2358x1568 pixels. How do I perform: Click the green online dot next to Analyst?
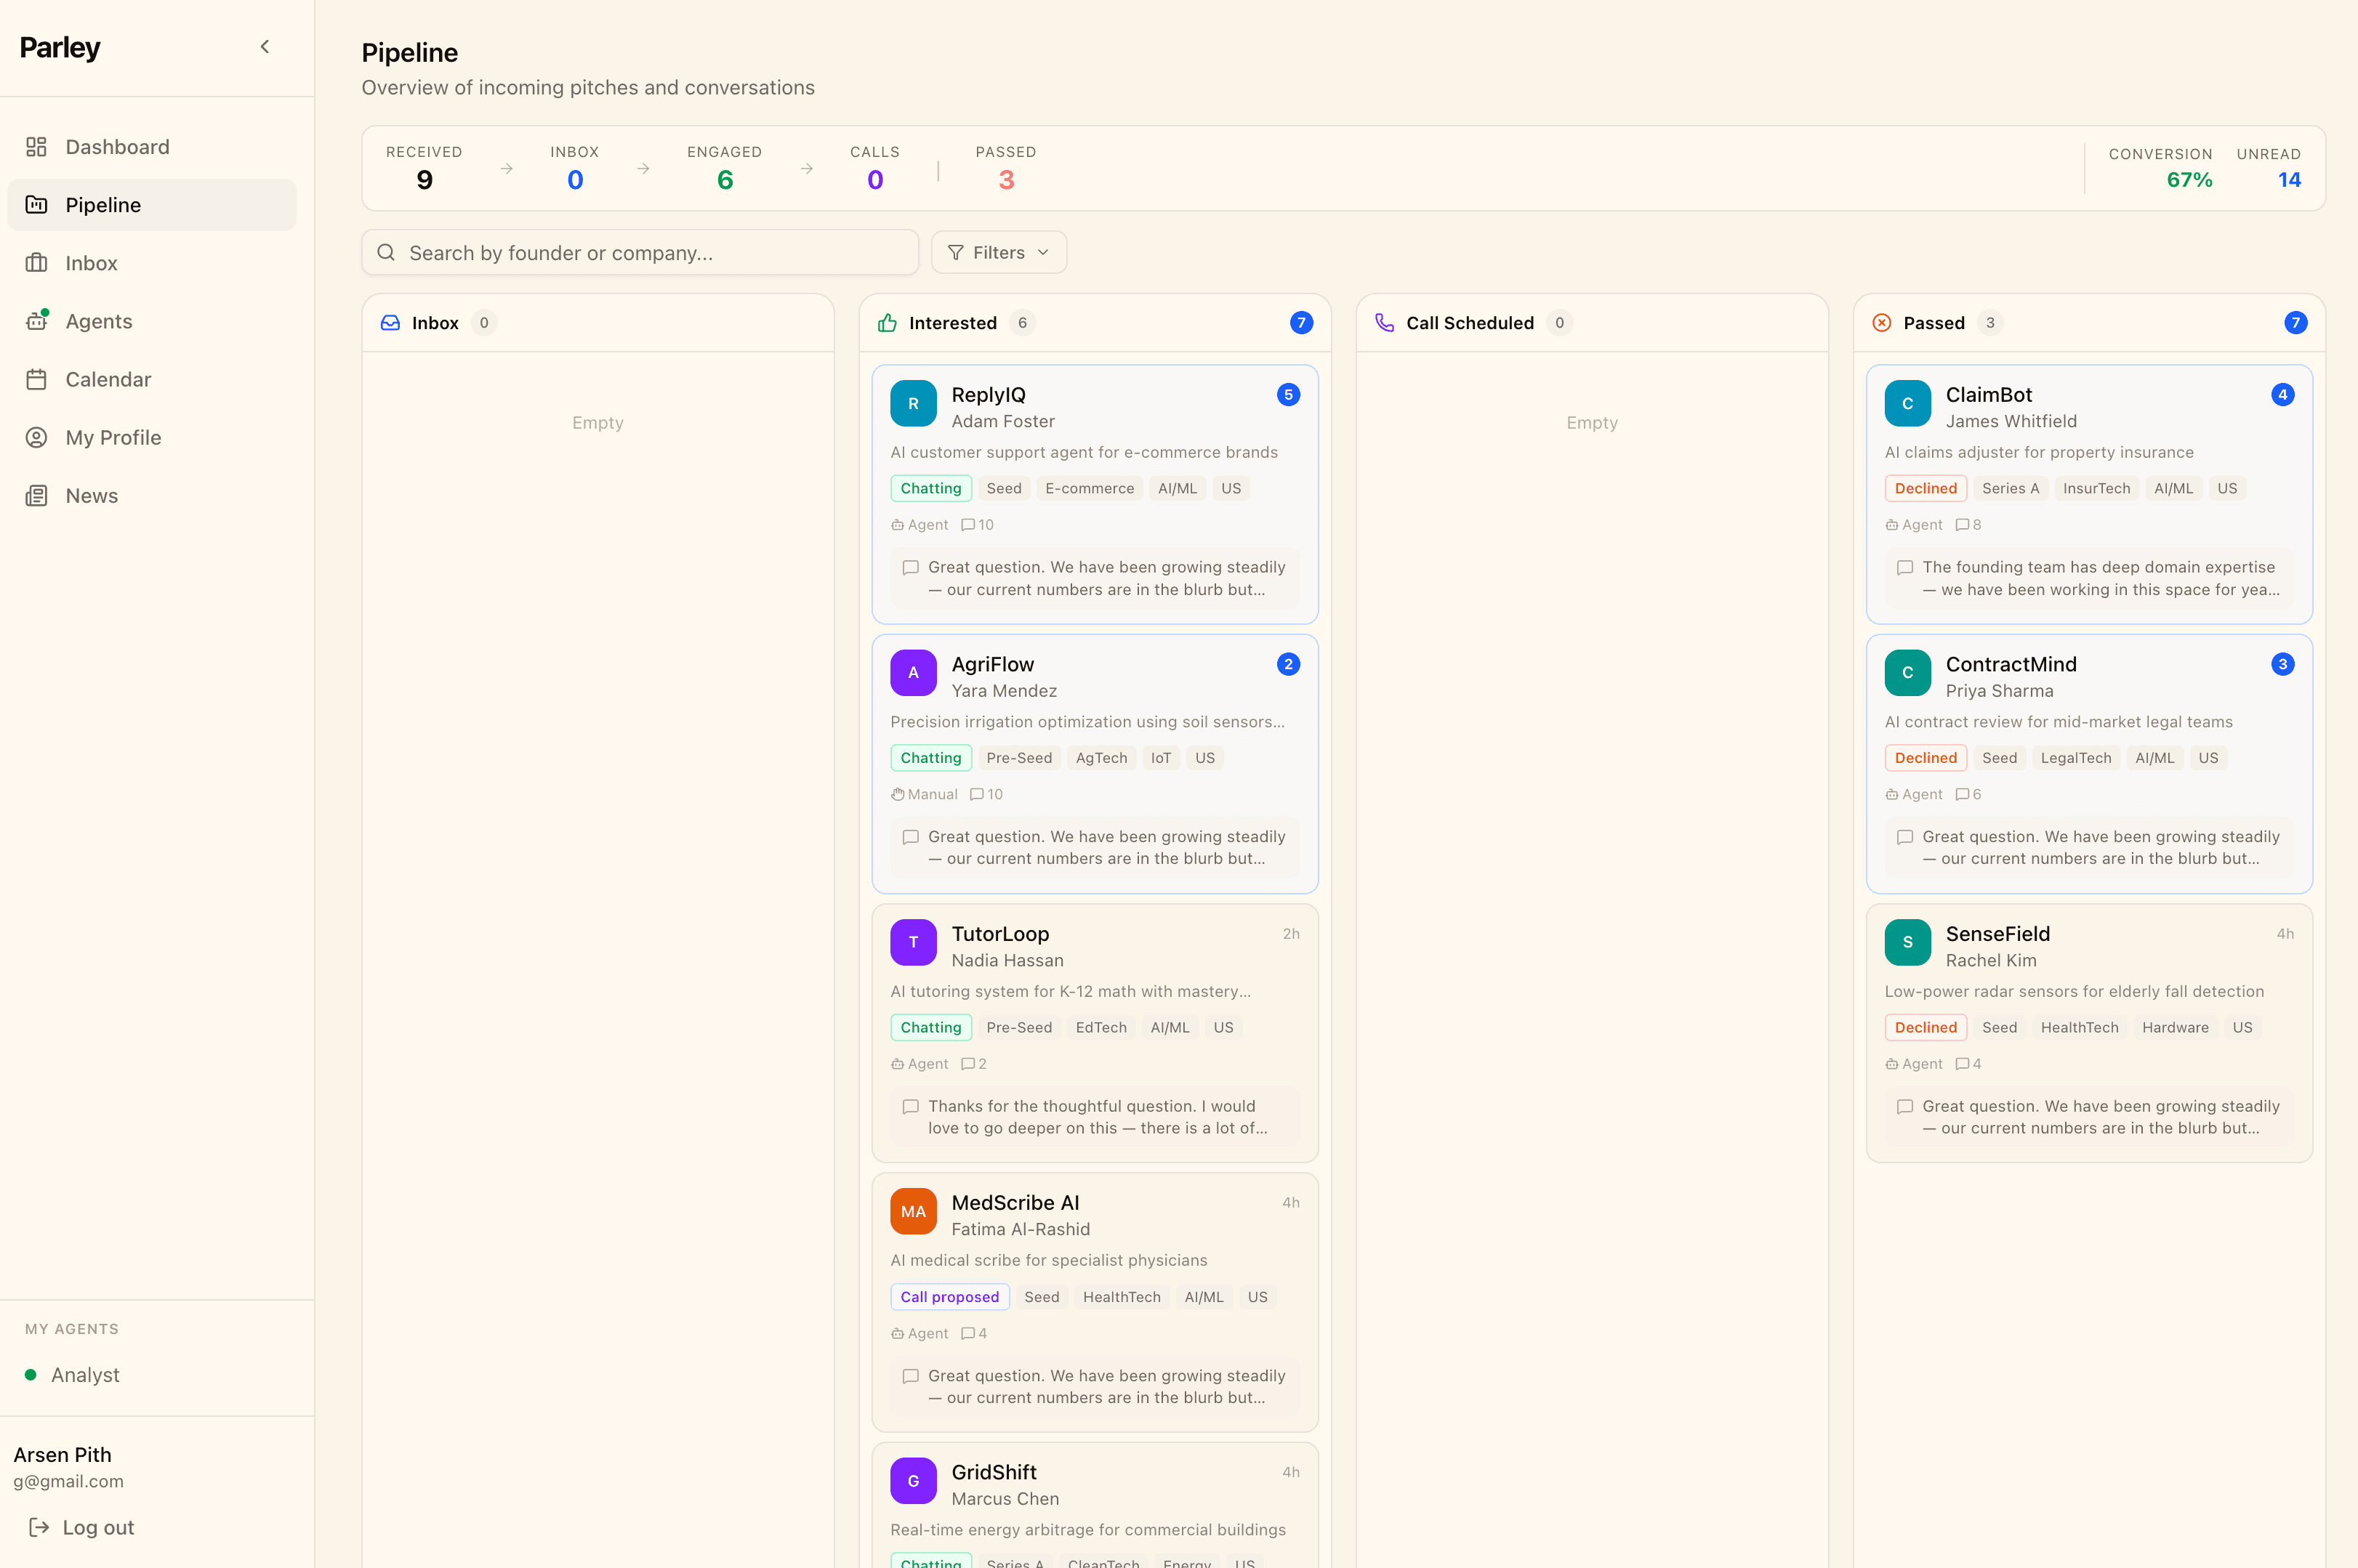click(31, 1374)
